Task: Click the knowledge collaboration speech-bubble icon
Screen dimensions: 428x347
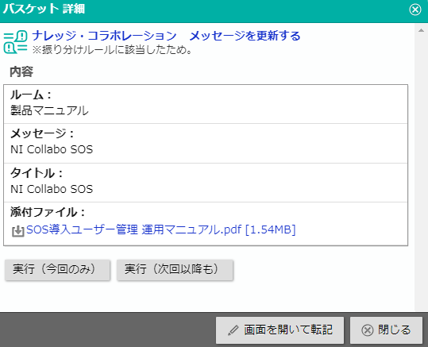Action: coord(15,42)
